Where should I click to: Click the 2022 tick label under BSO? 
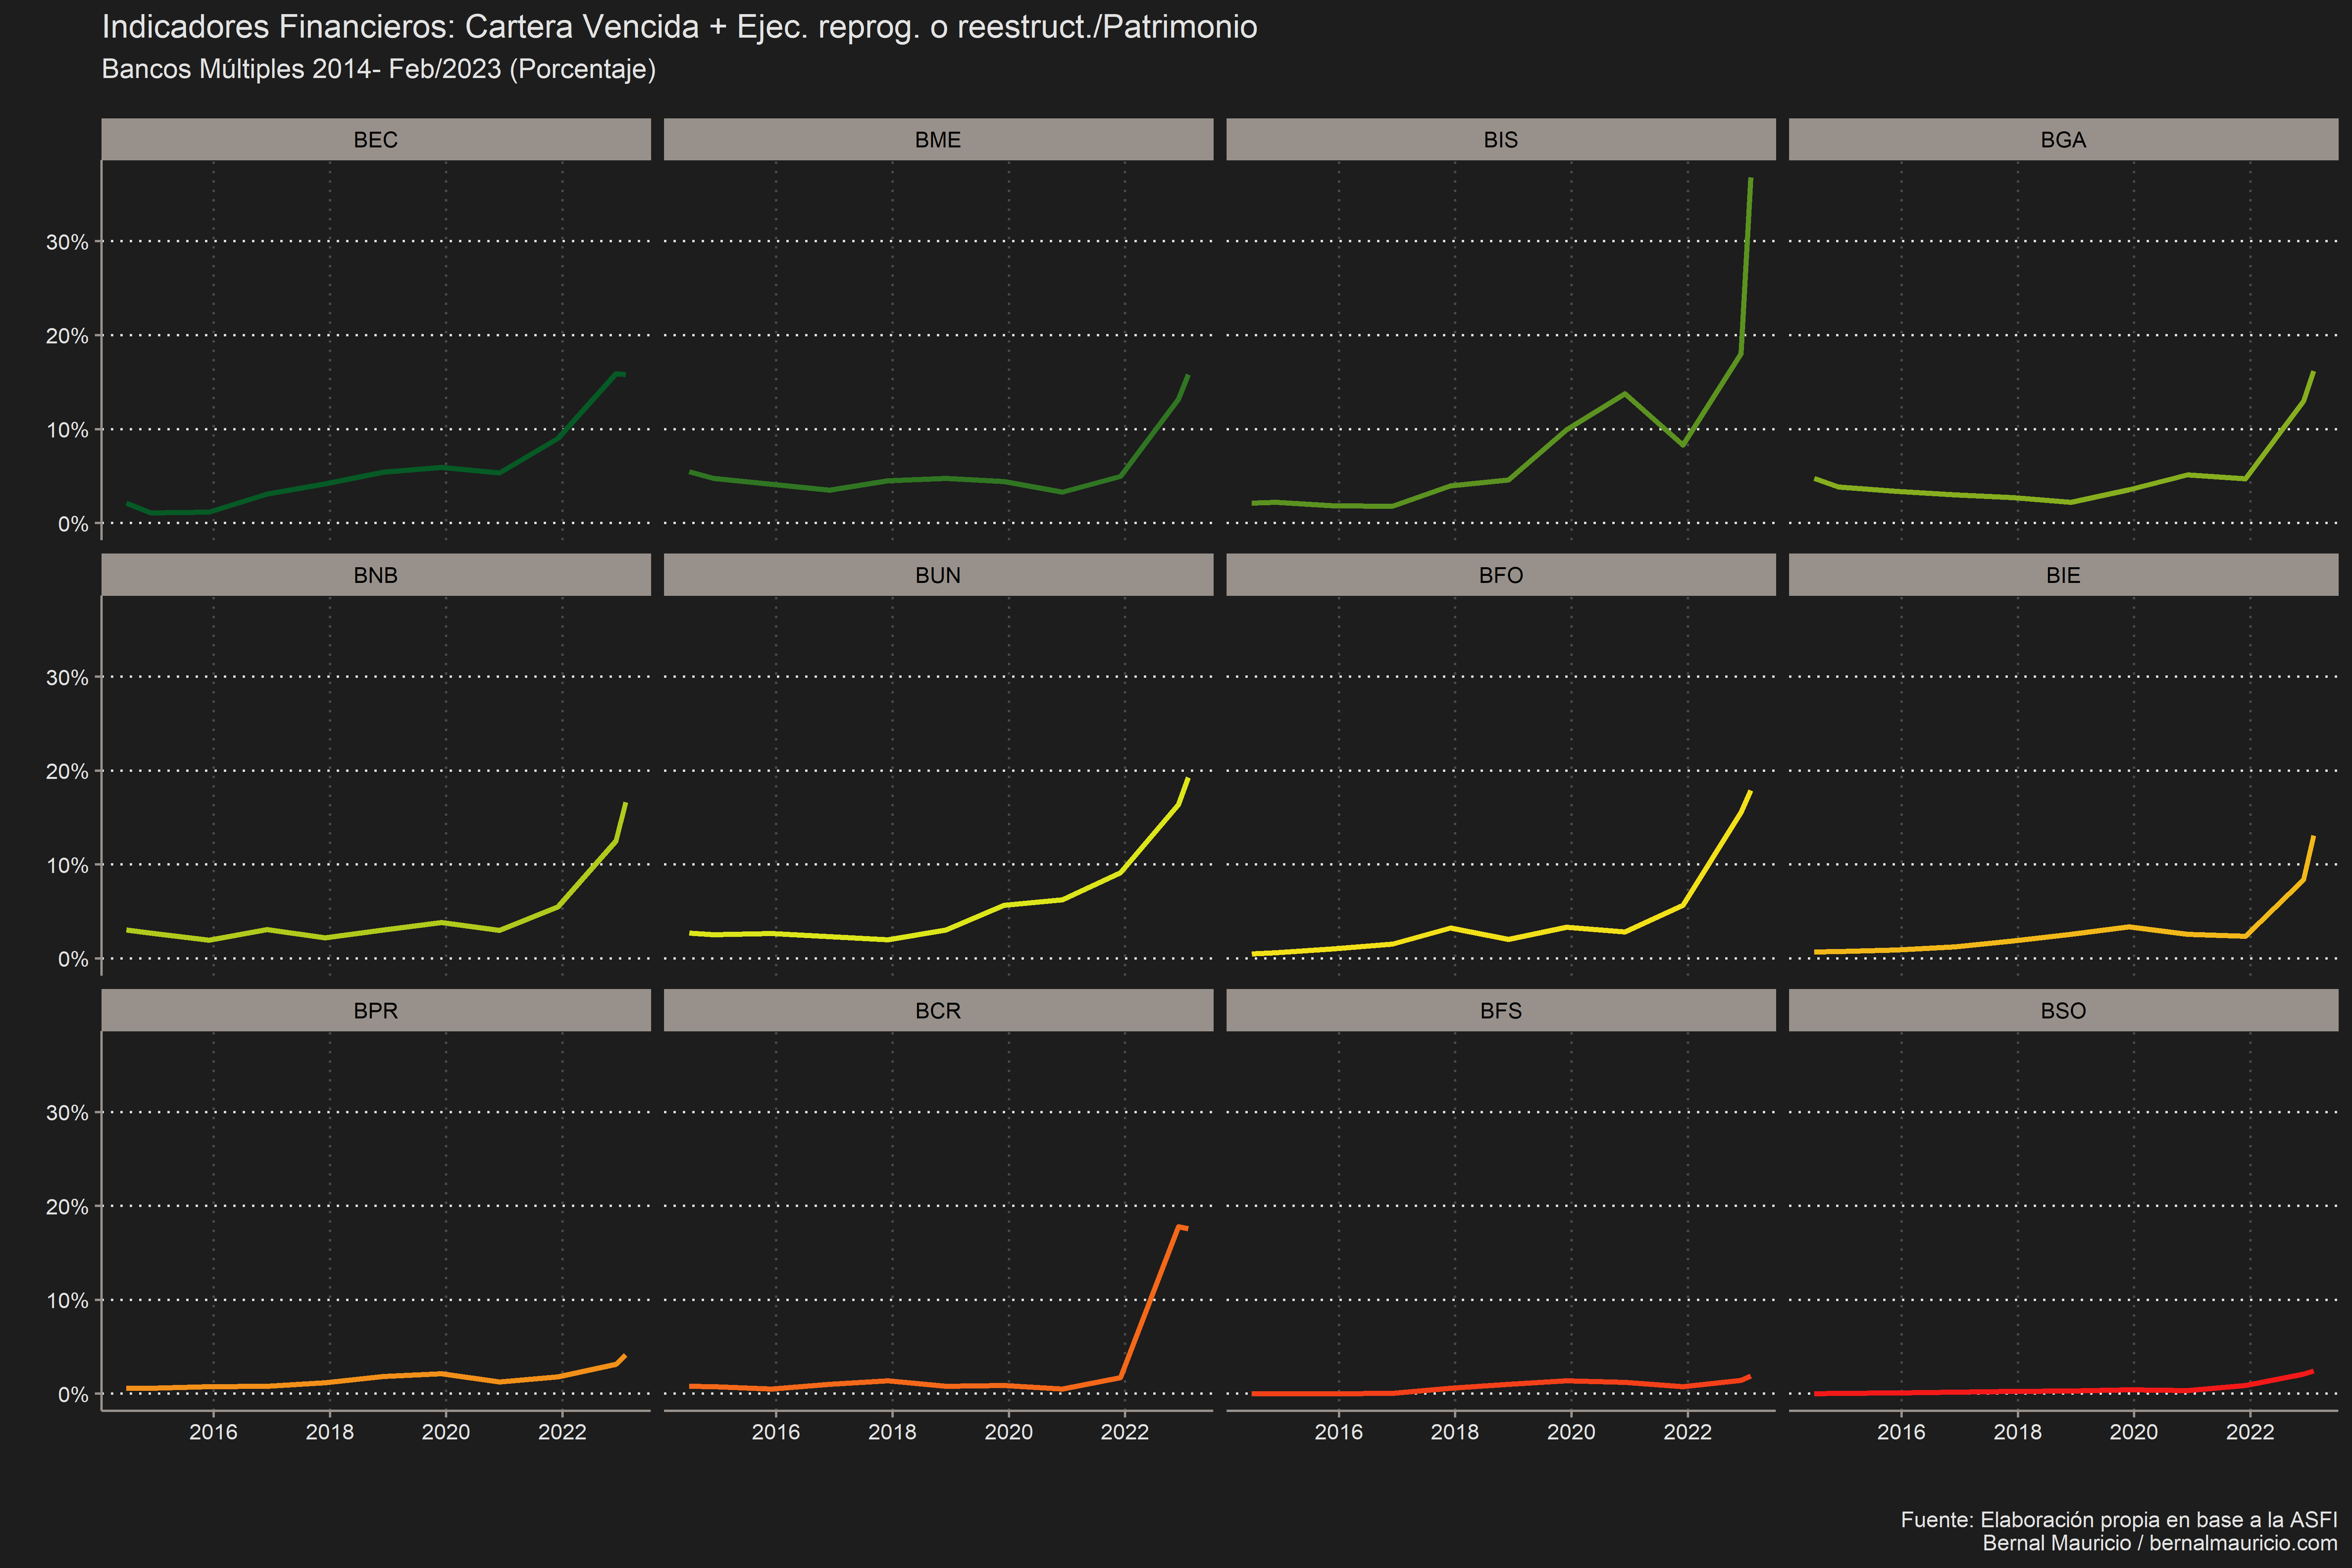[x=2250, y=1432]
